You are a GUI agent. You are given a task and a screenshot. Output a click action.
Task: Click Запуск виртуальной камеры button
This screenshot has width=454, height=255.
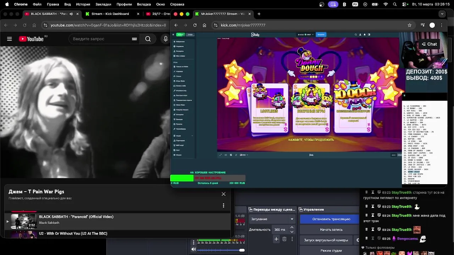coord(326,240)
